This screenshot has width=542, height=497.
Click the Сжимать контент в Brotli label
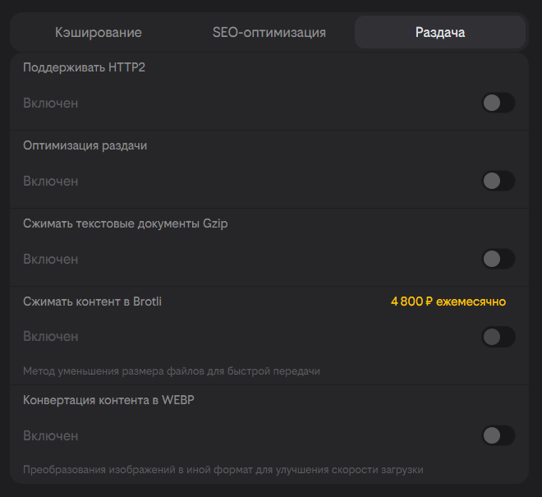[x=92, y=301]
